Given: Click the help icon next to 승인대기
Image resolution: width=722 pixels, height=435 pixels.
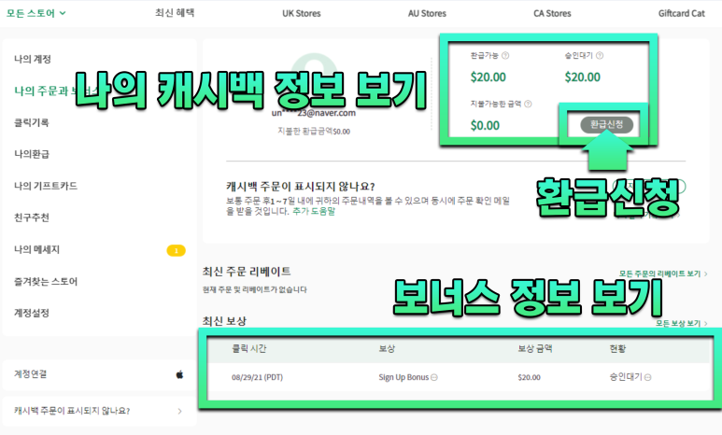Looking at the screenshot, I should click(x=599, y=55).
